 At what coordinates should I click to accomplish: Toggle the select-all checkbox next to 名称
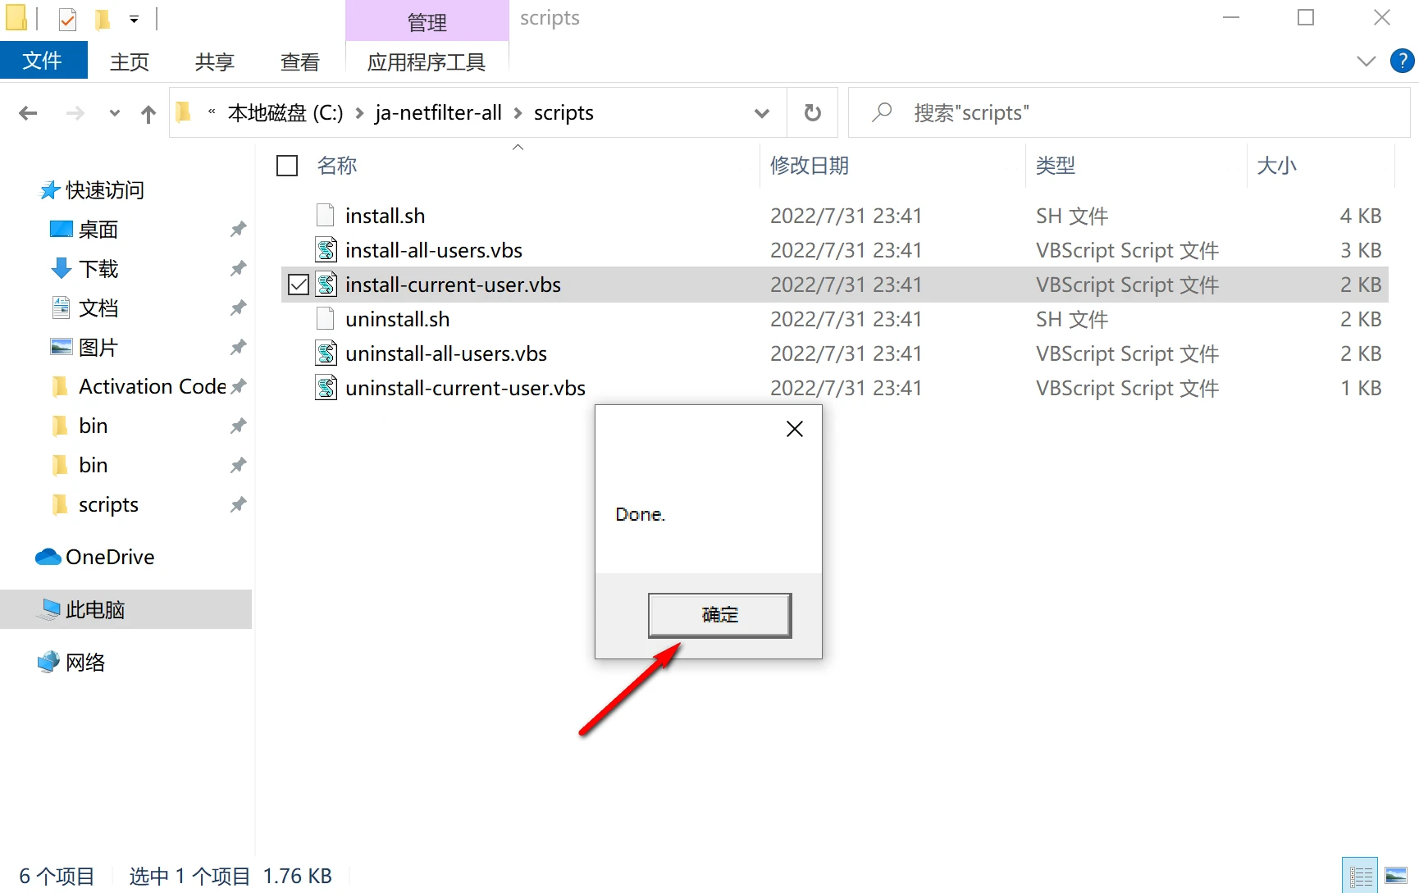coord(287,166)
